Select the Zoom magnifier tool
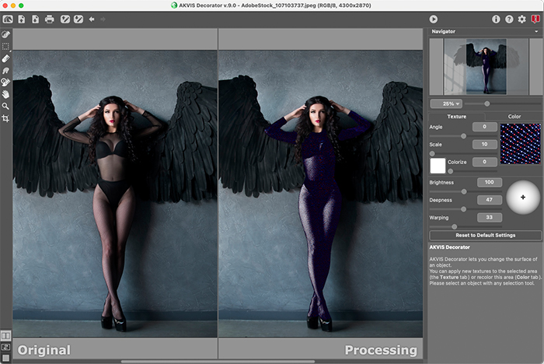 (x=5, y=106)
